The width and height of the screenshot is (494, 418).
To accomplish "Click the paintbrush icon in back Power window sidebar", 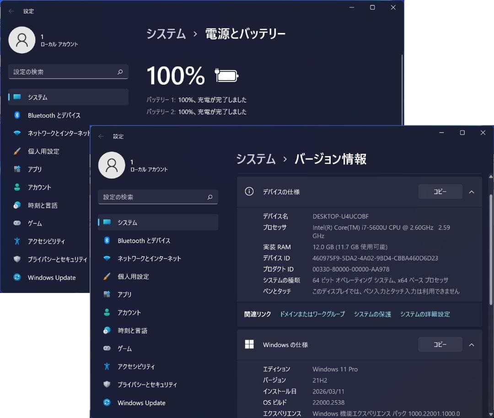I will point(17,151).
